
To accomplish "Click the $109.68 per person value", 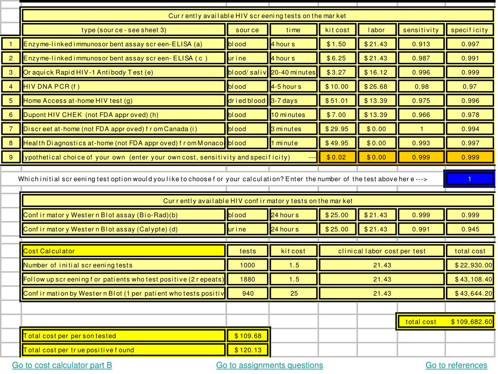I will pos(248,336).
